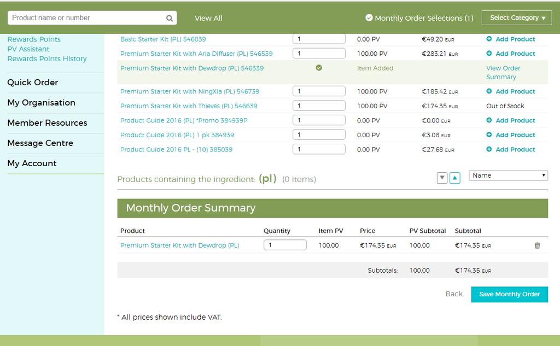Click Item Added status text
The width and height of the screenshot is (560, 346).
(375, 68)
